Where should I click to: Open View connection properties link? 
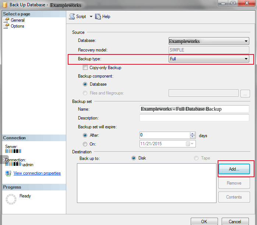tap(37, 173)
